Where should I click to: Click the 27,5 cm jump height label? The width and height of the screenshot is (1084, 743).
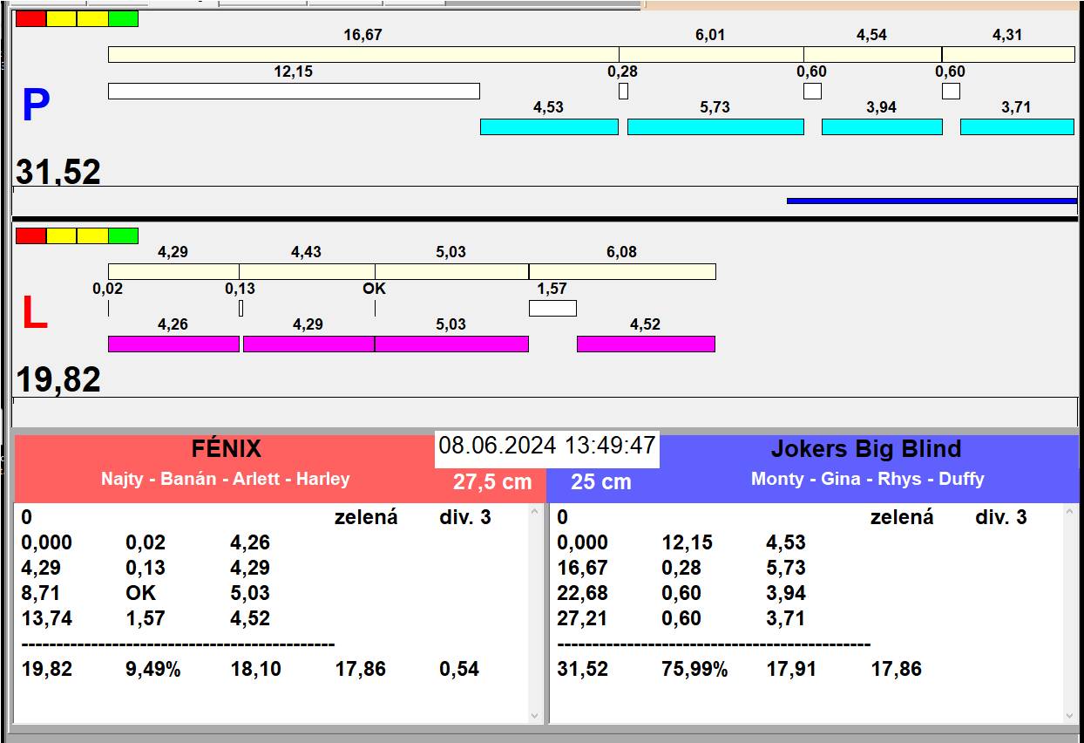[491, 482]
